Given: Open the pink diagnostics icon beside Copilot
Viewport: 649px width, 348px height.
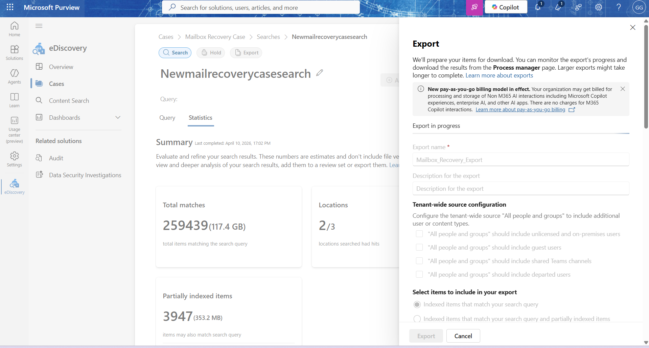Looking at the screenshot, I should (x=474, y=7).
